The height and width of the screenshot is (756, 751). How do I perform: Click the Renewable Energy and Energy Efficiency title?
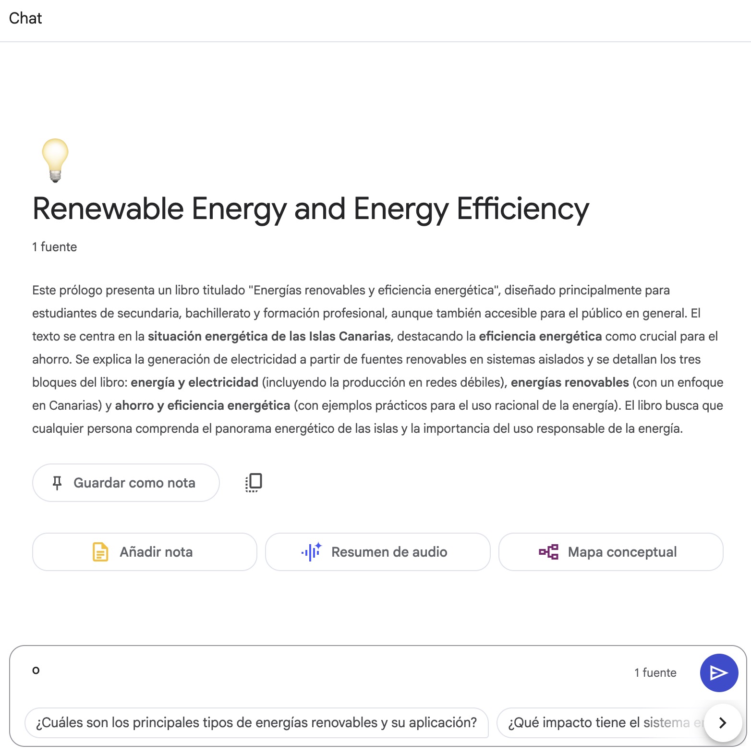[x=311, y=209]
